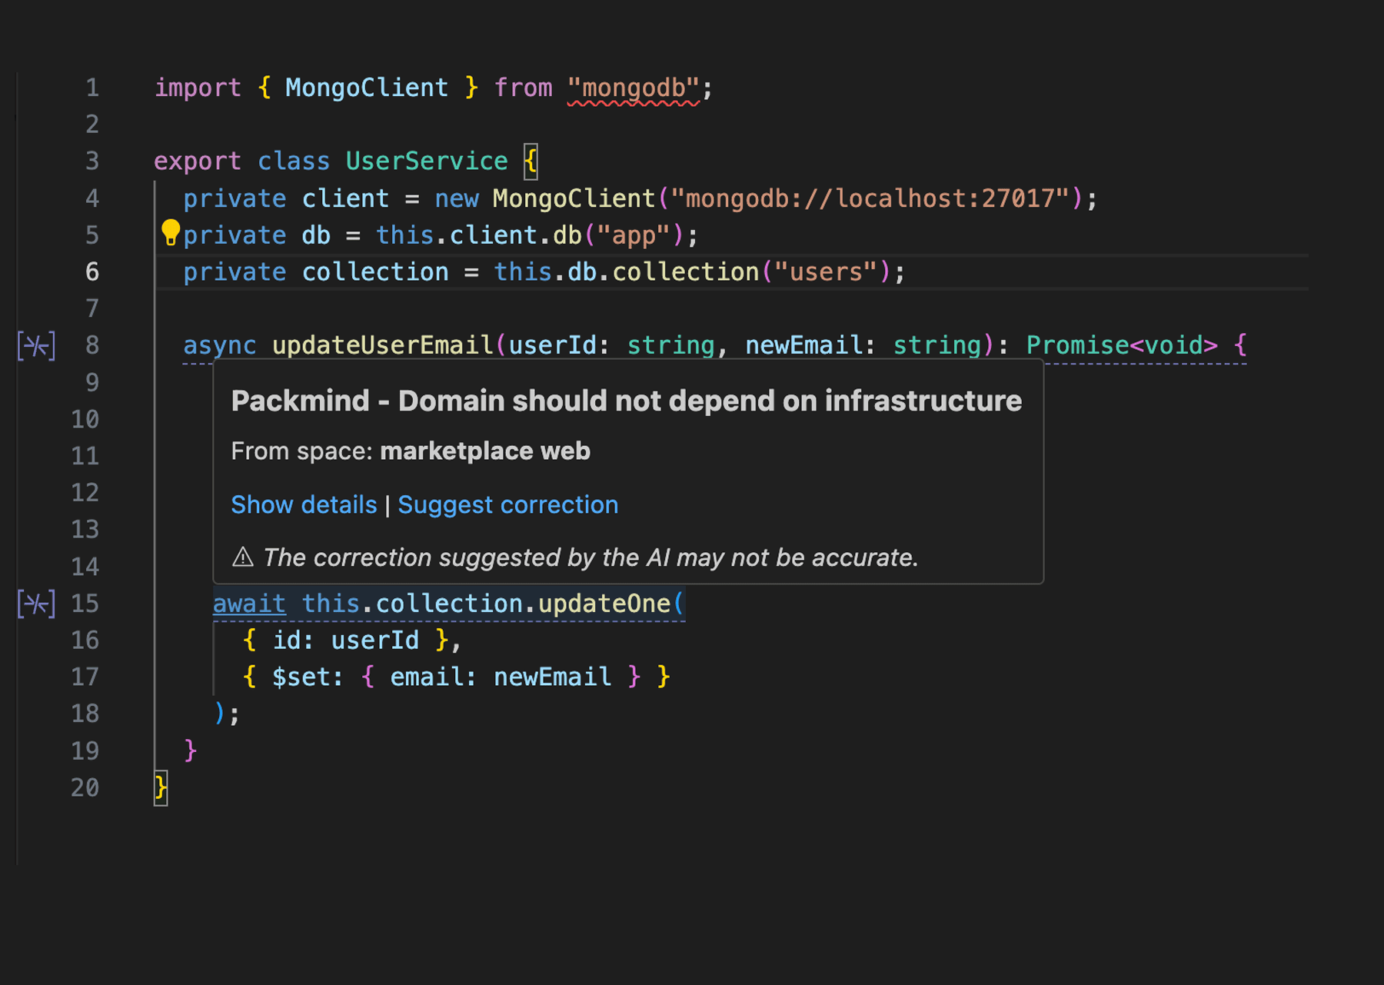The height and width of the screenshot is (985, 1384).
Task: Click the $set operator on line 17
Action: pyautogui.click(x=301, y=677)
